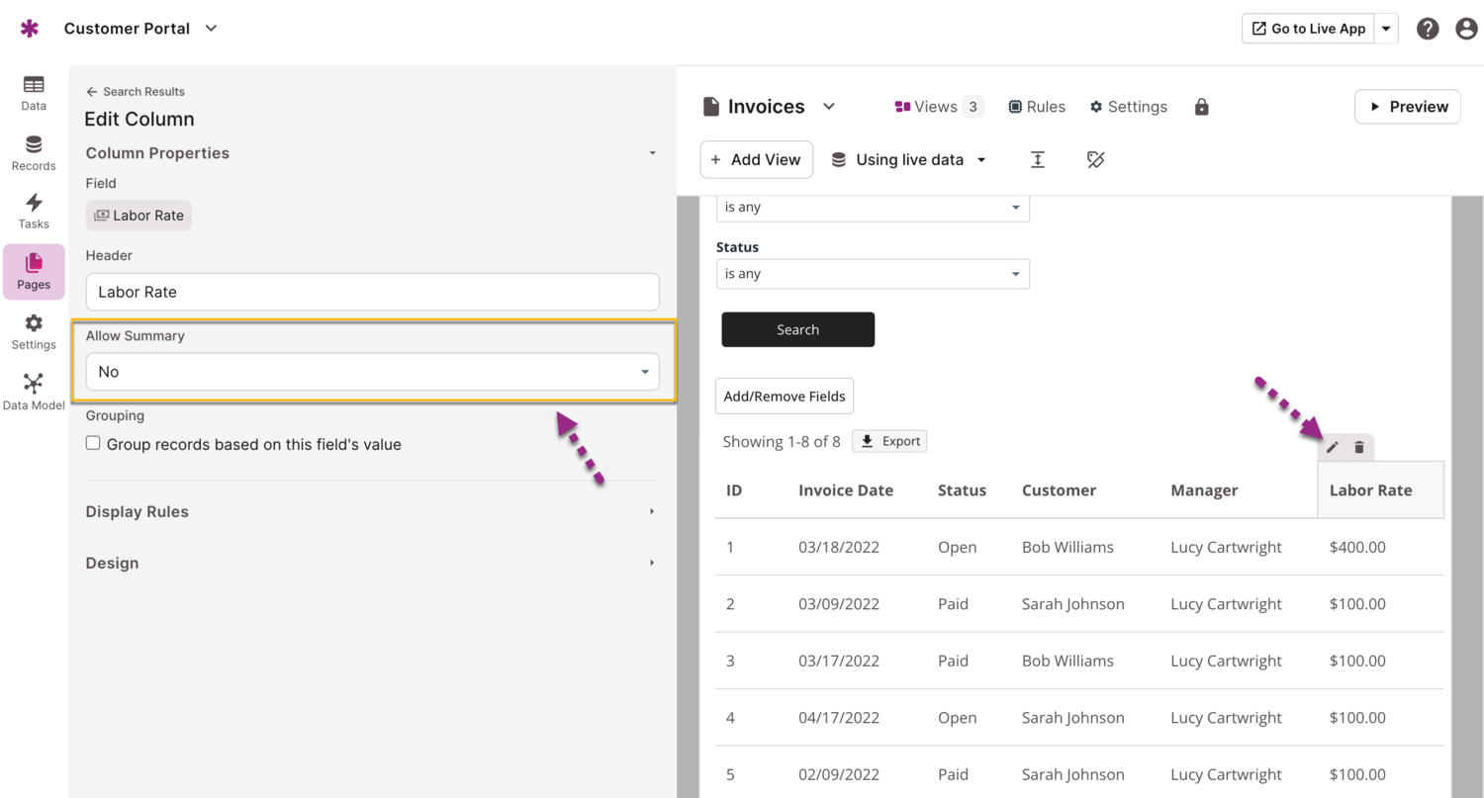
Task: Open the user account profile icon
Action: pyautogui.click(x=1466, y=29)
